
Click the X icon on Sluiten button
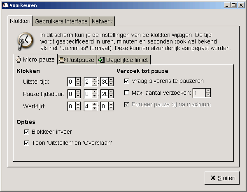coord(212,178)
